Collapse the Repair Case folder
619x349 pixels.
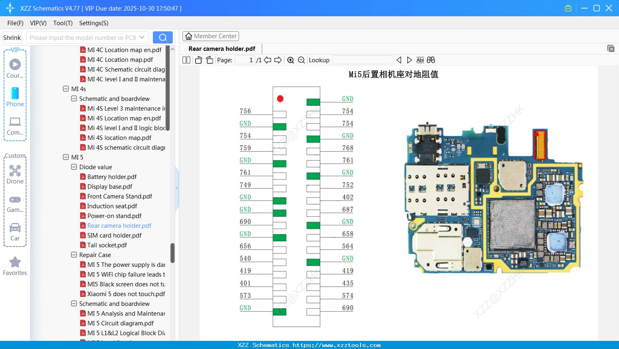coord(74,255)
